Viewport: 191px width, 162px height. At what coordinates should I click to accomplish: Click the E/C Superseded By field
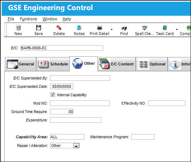(80, 78)
